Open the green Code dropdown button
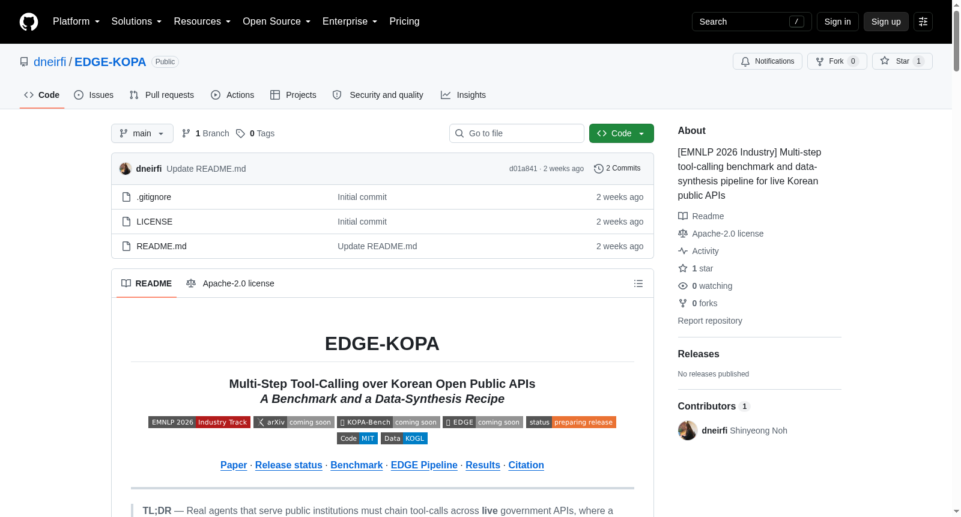This screenshot has height=517, width=961. pos(622,133)
